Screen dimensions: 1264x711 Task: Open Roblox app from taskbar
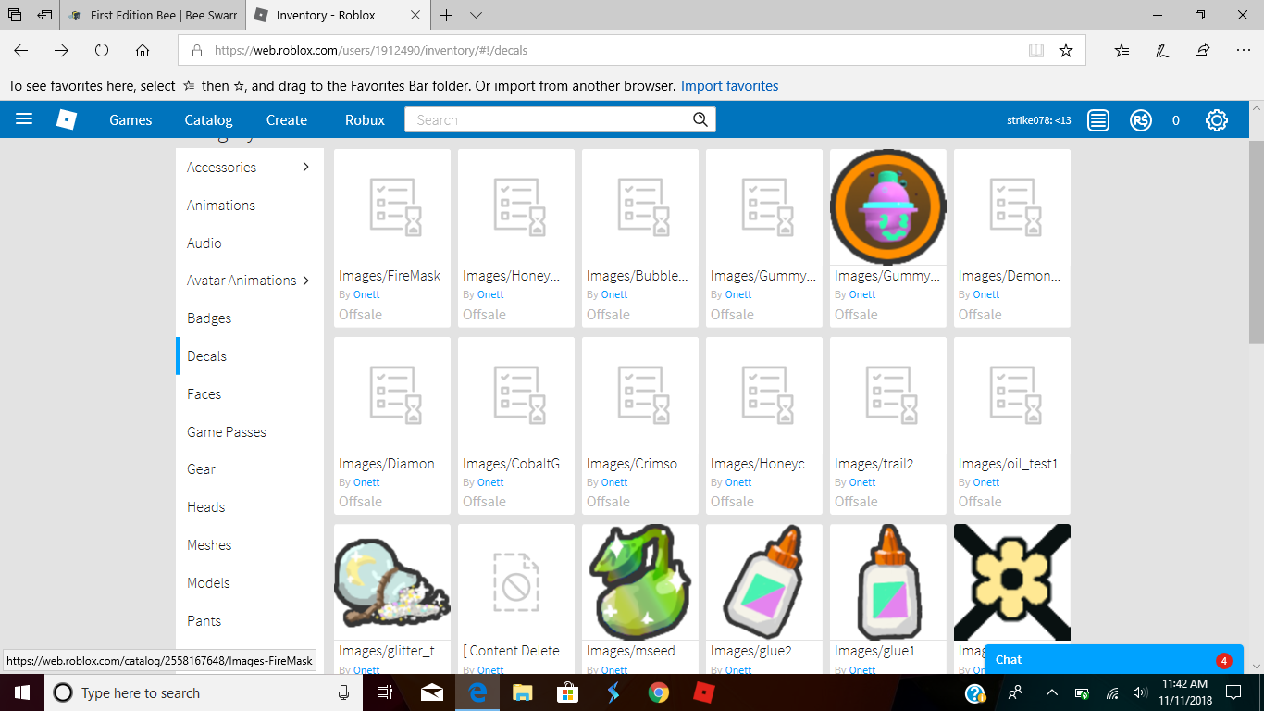704,692
